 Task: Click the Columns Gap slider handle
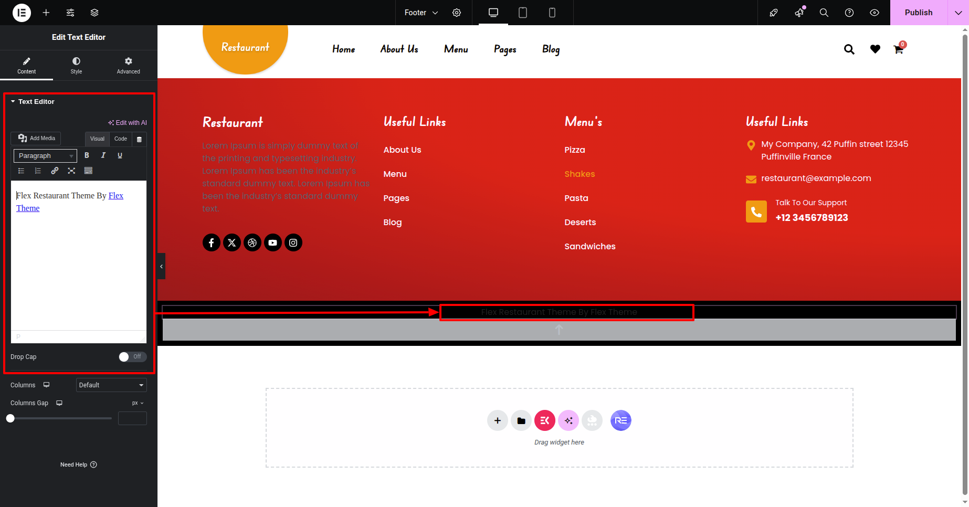(10, 418)
